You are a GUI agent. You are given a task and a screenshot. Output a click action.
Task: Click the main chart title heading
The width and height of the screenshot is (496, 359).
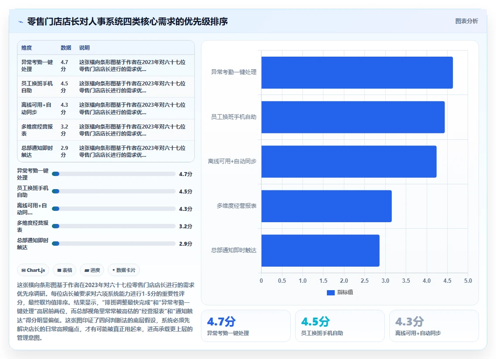(x=127, y=21)
